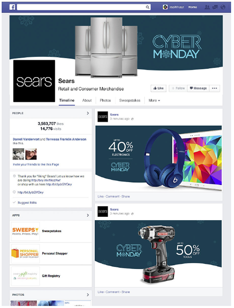Click the search magnifier icon
Image resolution: width=234 pixels, height=308 pixels.
click(x=147, y=7)
